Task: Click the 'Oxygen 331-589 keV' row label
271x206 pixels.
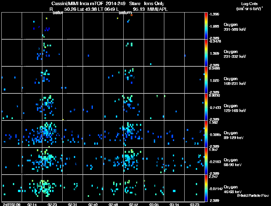Action: 235,27
